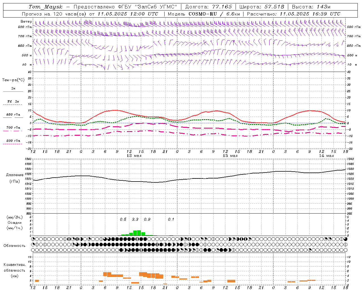Click the 0.9 precipitation total
Image resolution: width=362 pixels, height=290 pixels.
pos(147,219)
